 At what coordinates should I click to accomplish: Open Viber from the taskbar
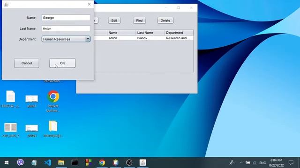coord(20,162)
